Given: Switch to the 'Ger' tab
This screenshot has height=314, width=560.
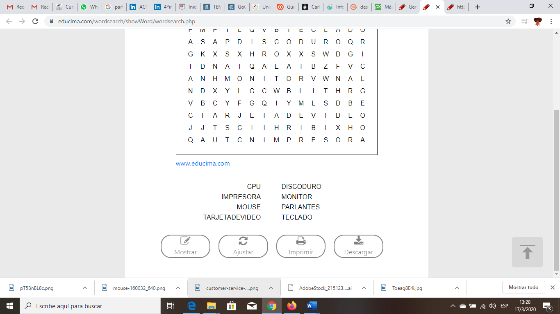Looking at the screenshot, I should coord(407,7).
